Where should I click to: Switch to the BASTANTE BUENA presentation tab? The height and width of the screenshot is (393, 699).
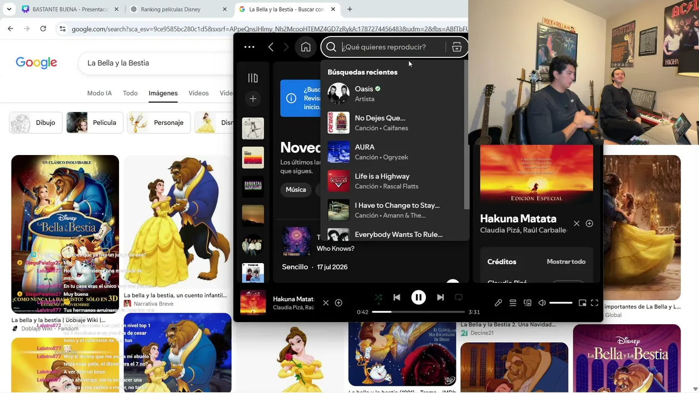(x=70, y=9)
